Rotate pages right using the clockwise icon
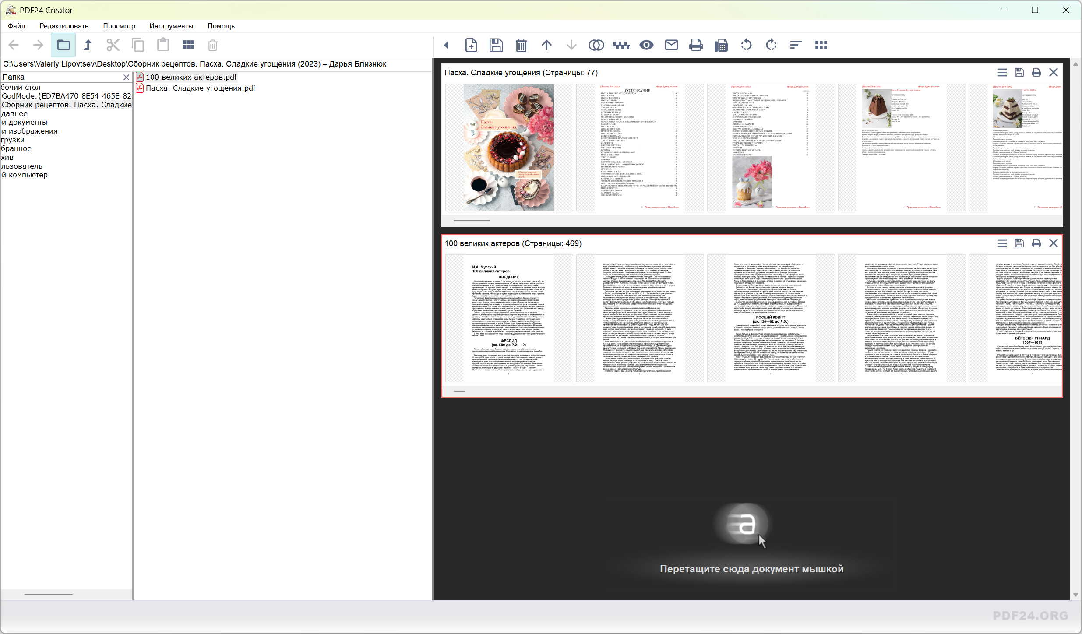Viewport: 1082px width, 634px height. (x=771, y=45)
